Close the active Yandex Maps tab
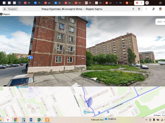The image size is (165, 123). pyautogui.click(x=142, y=3)
